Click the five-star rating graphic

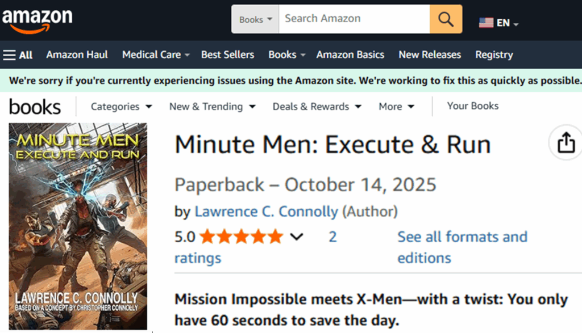click(x=241, y=237)
